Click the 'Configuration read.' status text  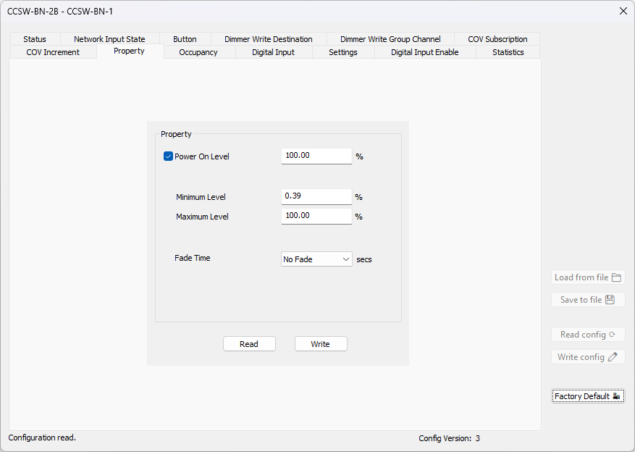coord(42,438)
